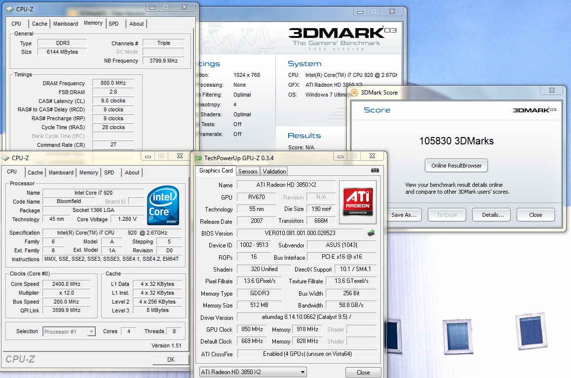Select the CPU tab in lower CPU-Z window
571x378 pixels.
[12, 172]
